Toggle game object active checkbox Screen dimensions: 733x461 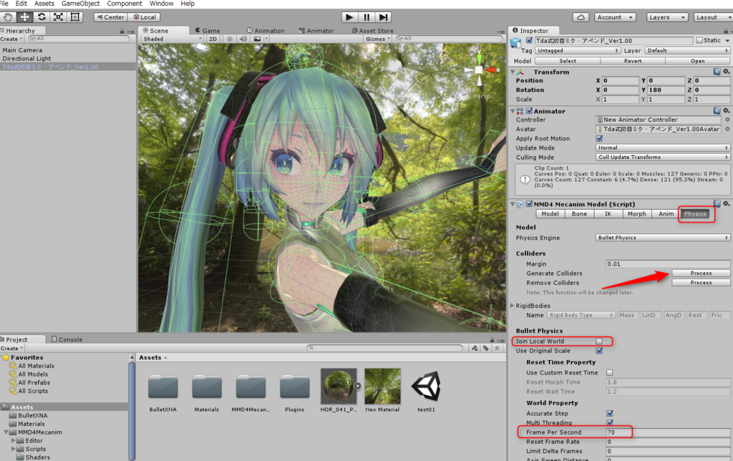point(529,41)
